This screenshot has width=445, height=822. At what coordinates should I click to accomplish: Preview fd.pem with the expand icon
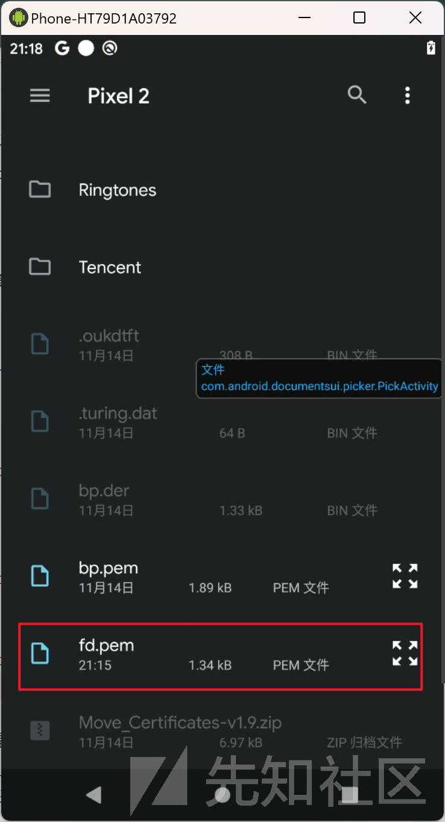point(405,653)
